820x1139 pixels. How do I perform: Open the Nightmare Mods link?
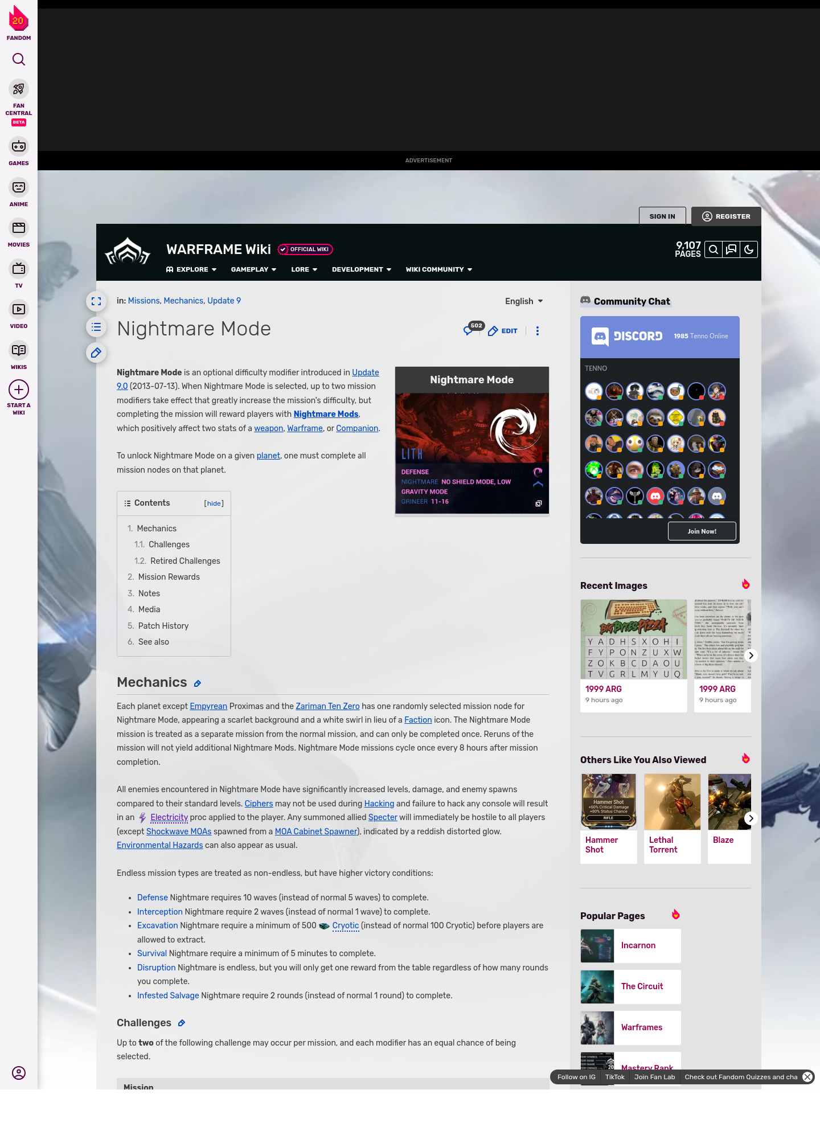click(326, 414)
